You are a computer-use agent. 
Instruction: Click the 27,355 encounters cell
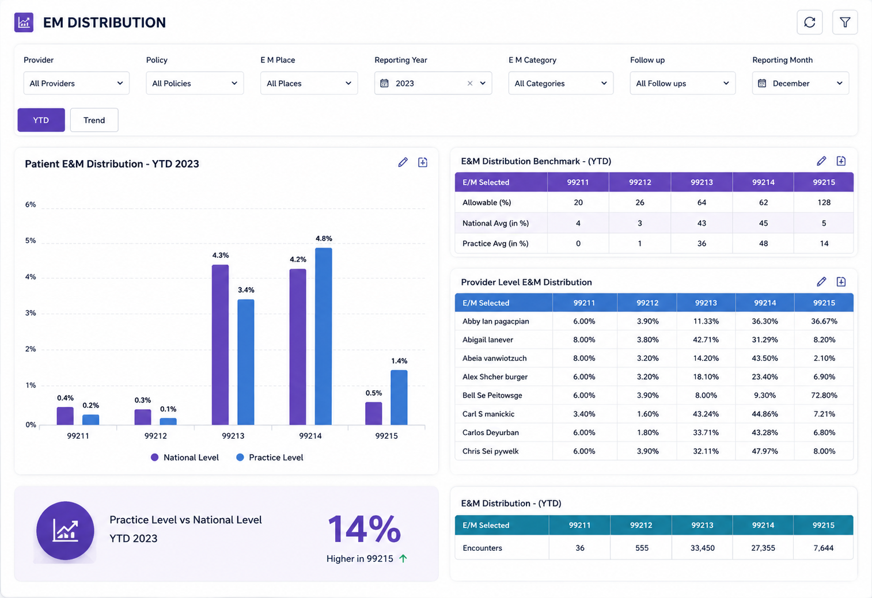pos(763,548)
